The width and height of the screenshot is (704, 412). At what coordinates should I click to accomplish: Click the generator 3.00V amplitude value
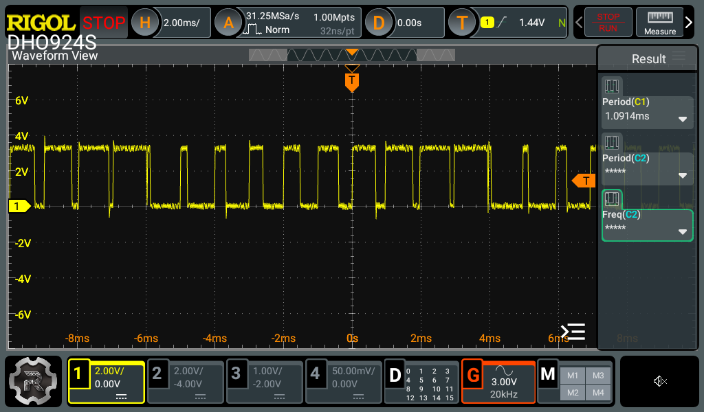point(504,382)
